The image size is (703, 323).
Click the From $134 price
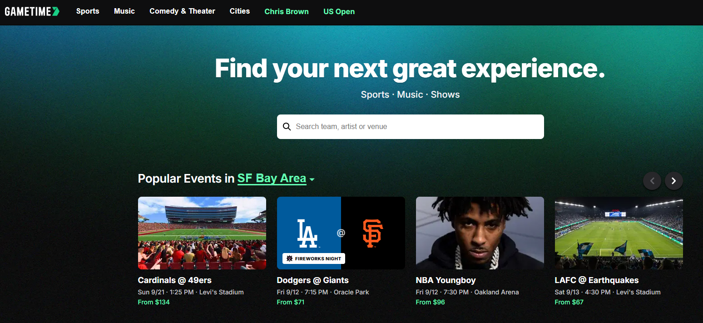[154, 302]
